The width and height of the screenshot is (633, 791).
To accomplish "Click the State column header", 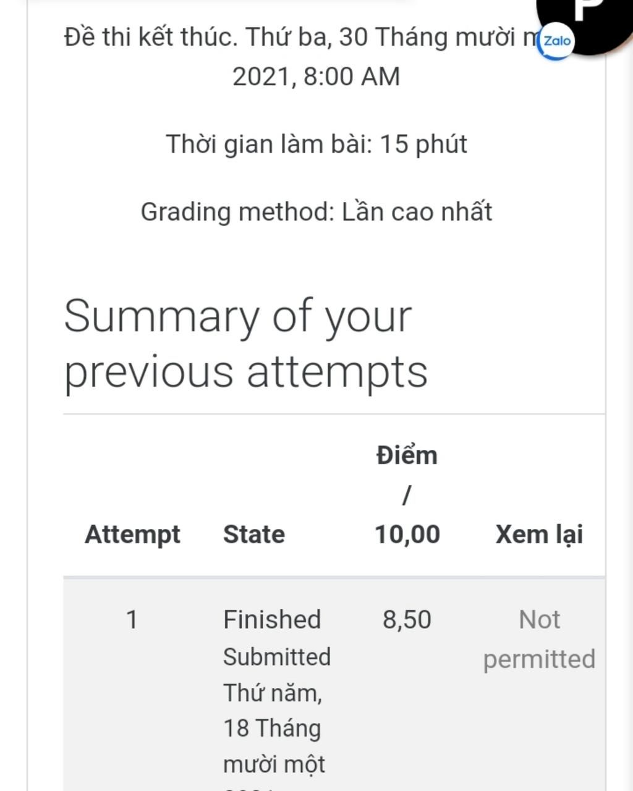I will 254,535.
